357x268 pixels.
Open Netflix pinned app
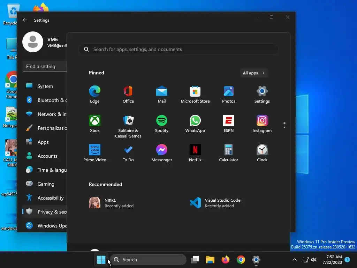(195, 153)
